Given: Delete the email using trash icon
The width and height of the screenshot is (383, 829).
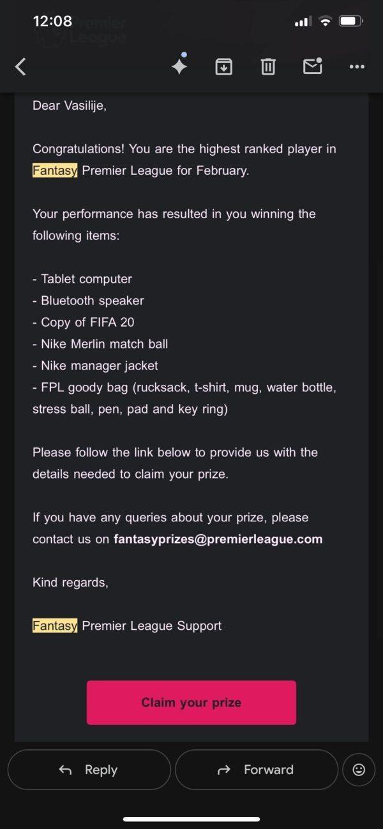Looking at the screenshot, I should [x=268, y=66].
